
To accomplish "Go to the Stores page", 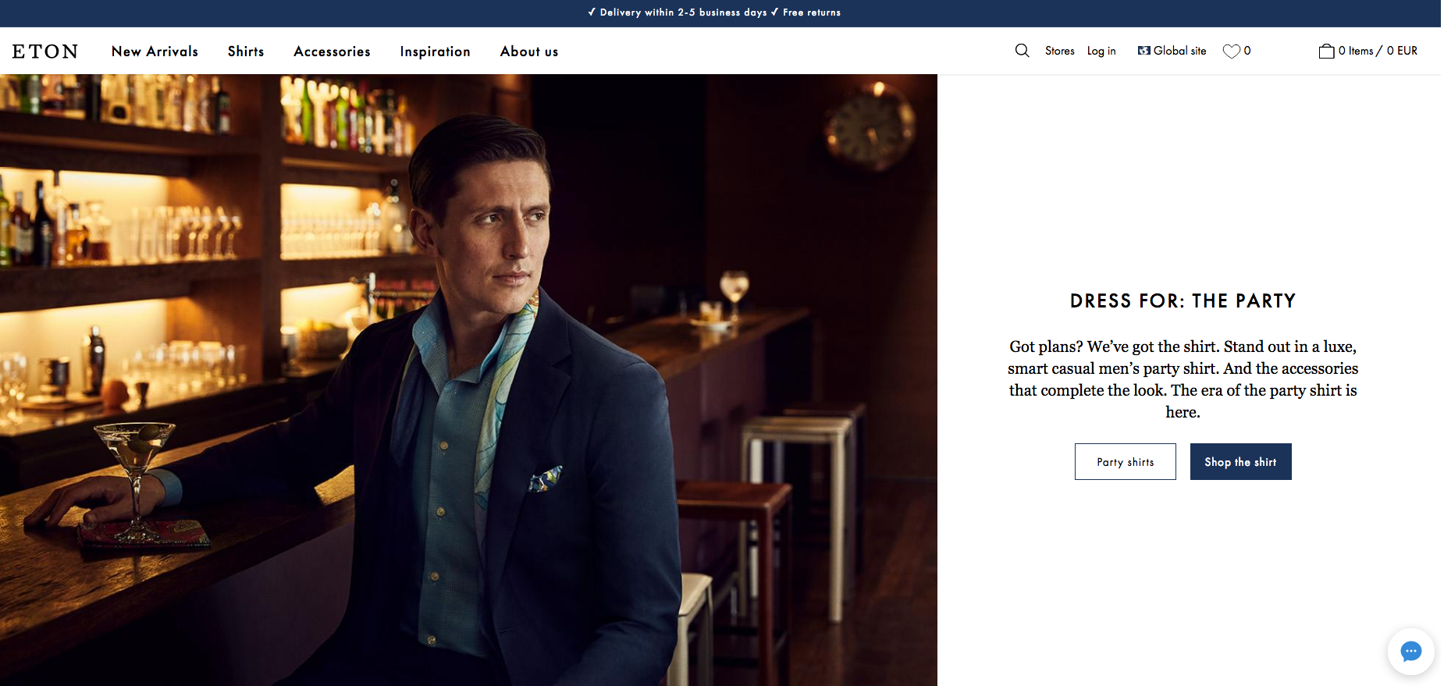I will [1059, 51].
